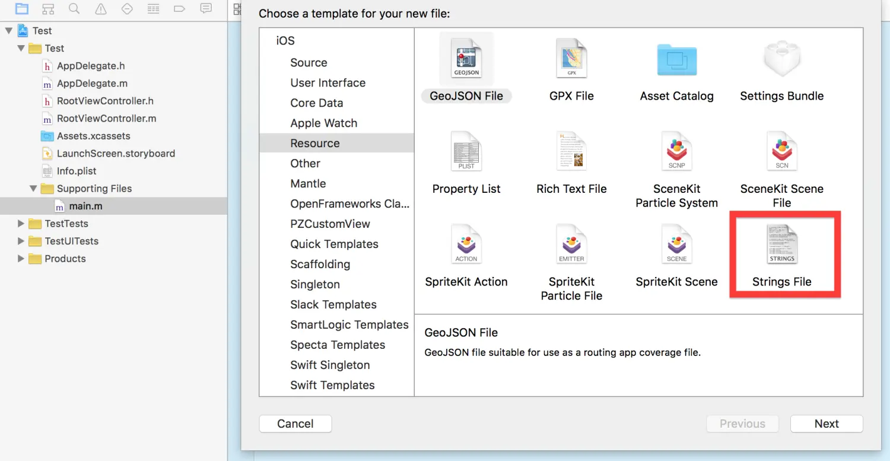Select the Asset Catalog folder icon
This screenshot has width=890, height=461.
(677, 59)
